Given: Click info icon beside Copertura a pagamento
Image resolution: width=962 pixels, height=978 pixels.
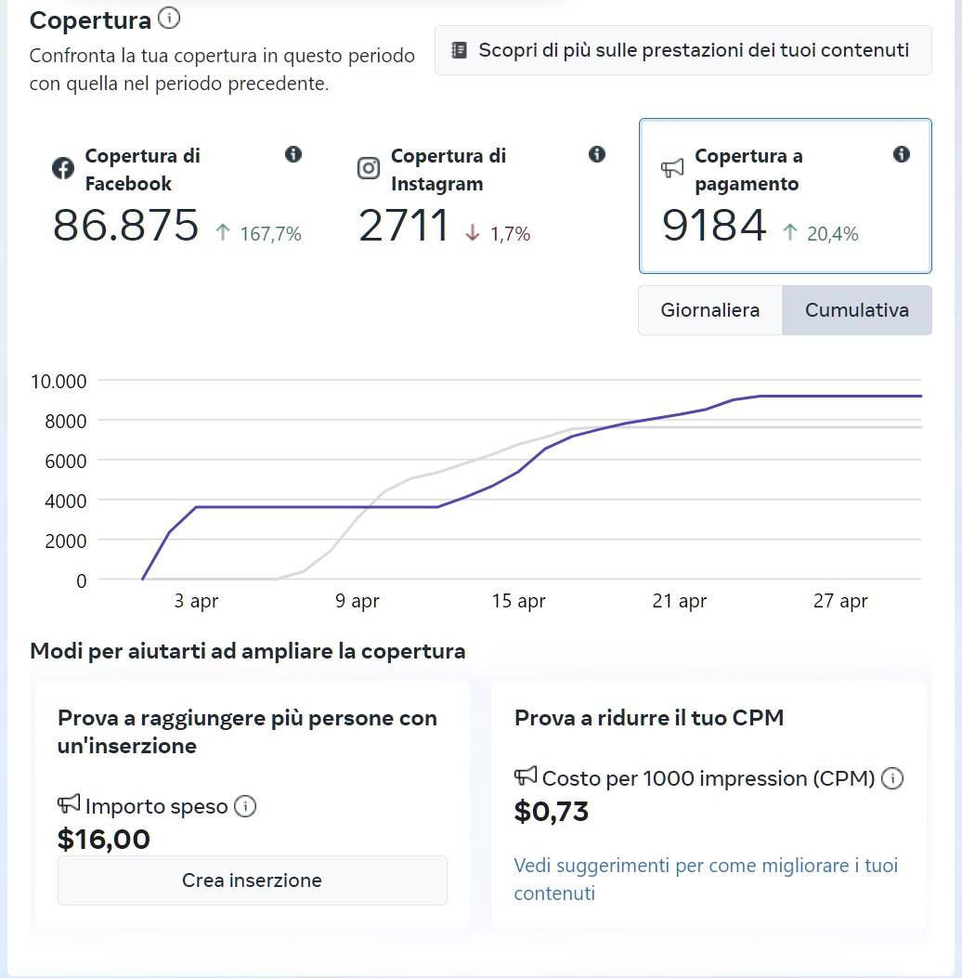Looking at the screenshot, I should pos(901,155).
